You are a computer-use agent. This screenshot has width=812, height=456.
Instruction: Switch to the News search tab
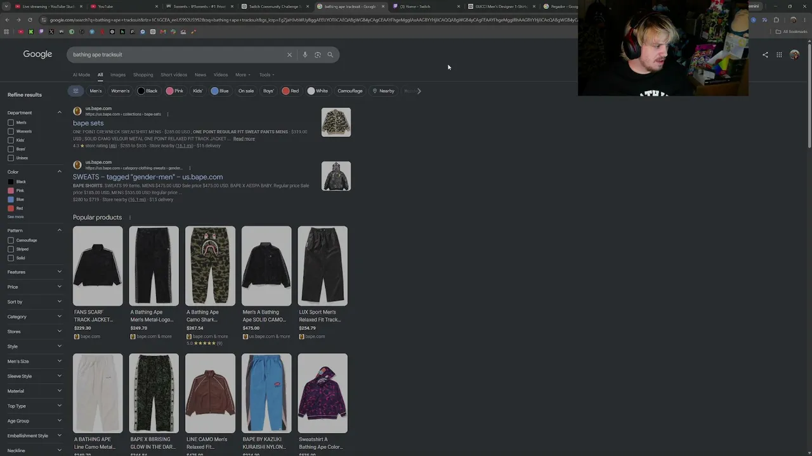pos(200,75)
